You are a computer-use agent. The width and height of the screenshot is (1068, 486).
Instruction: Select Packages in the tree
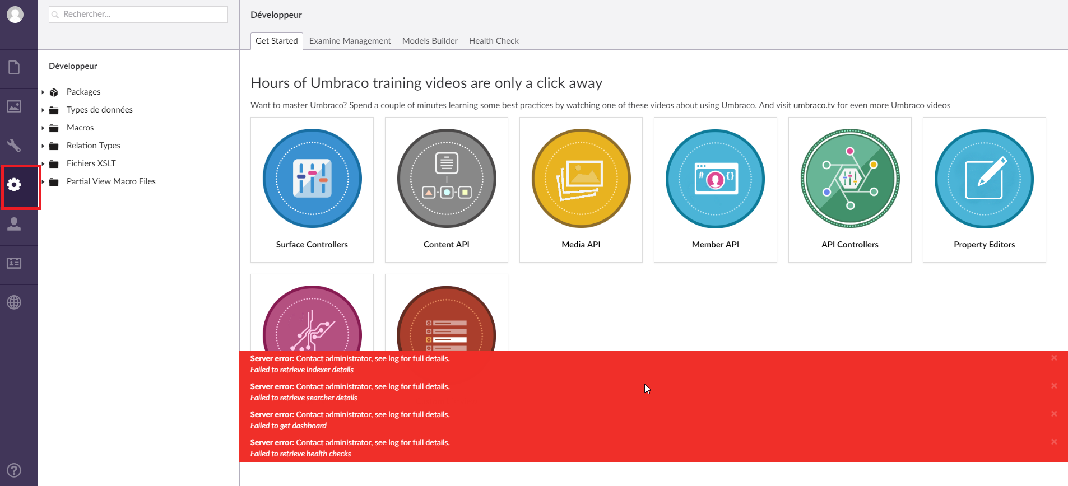click(83, 92)
